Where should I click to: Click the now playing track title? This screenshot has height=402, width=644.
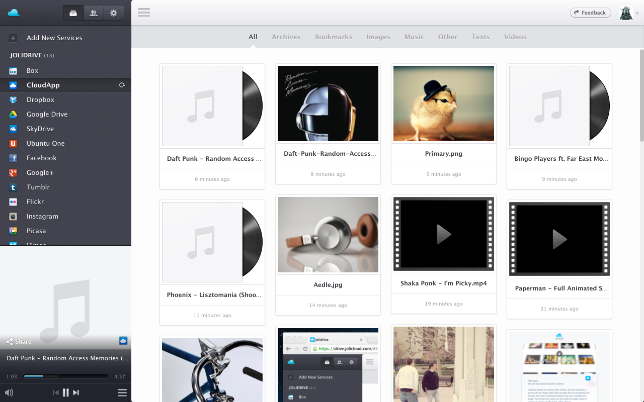[x=67, y=358]
